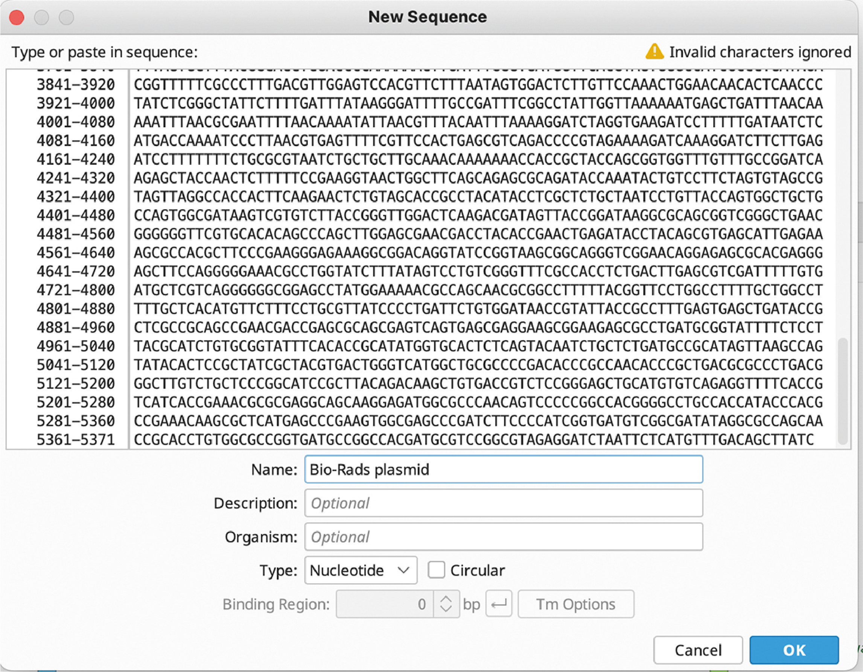863x672 pixels.
Task: Click sequence line numbered 4481-4560
Action: [x=429, y=234]
